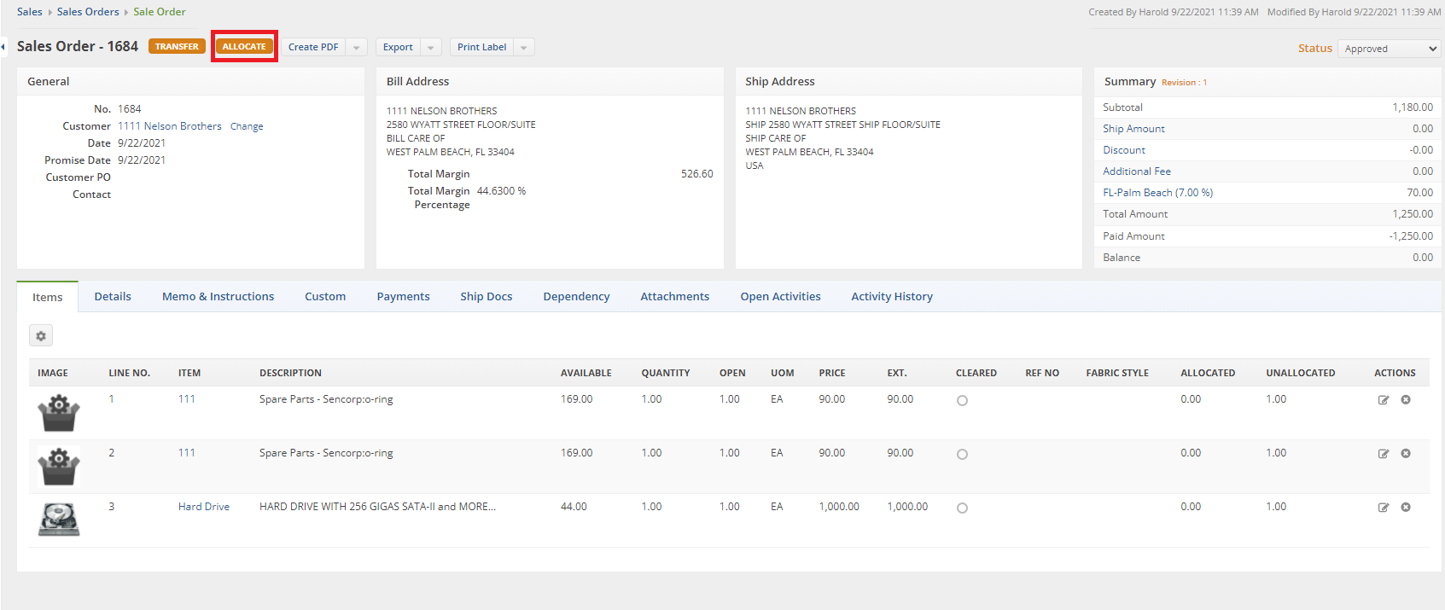Collapse the left sidebar arrow
This screenshot has height=610, width=1445.
[x=3, y=47]
